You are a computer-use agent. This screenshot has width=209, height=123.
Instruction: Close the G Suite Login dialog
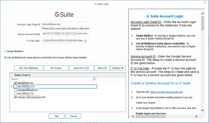coord(205,3)
